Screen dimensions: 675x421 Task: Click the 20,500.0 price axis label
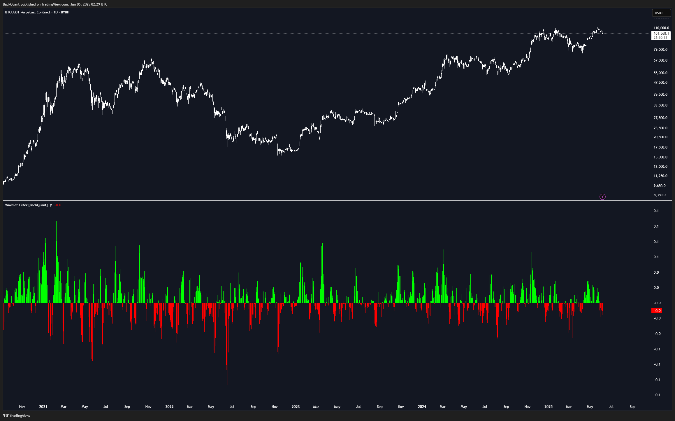point(660,137)
